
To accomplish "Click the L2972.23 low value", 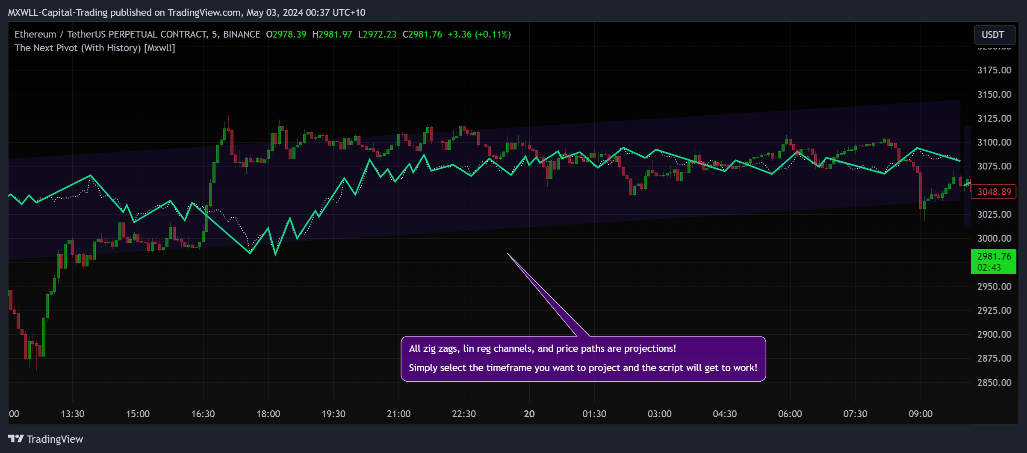I will click(x=377, y=34).
